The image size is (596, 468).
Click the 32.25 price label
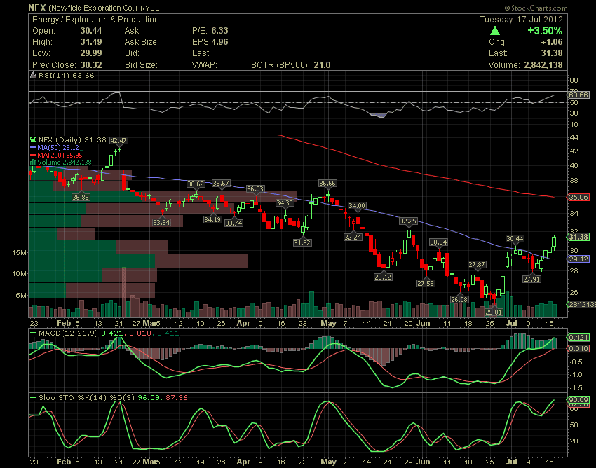(x=408, y=221)
